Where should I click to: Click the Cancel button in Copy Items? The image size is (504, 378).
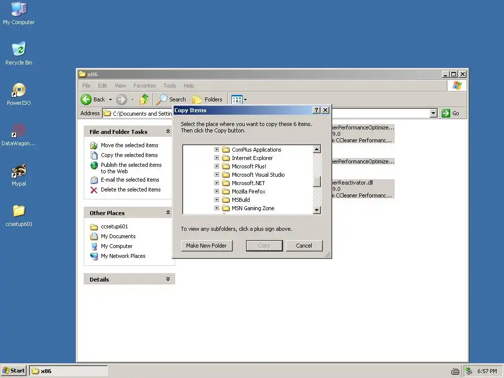click(x=304, y=246)
